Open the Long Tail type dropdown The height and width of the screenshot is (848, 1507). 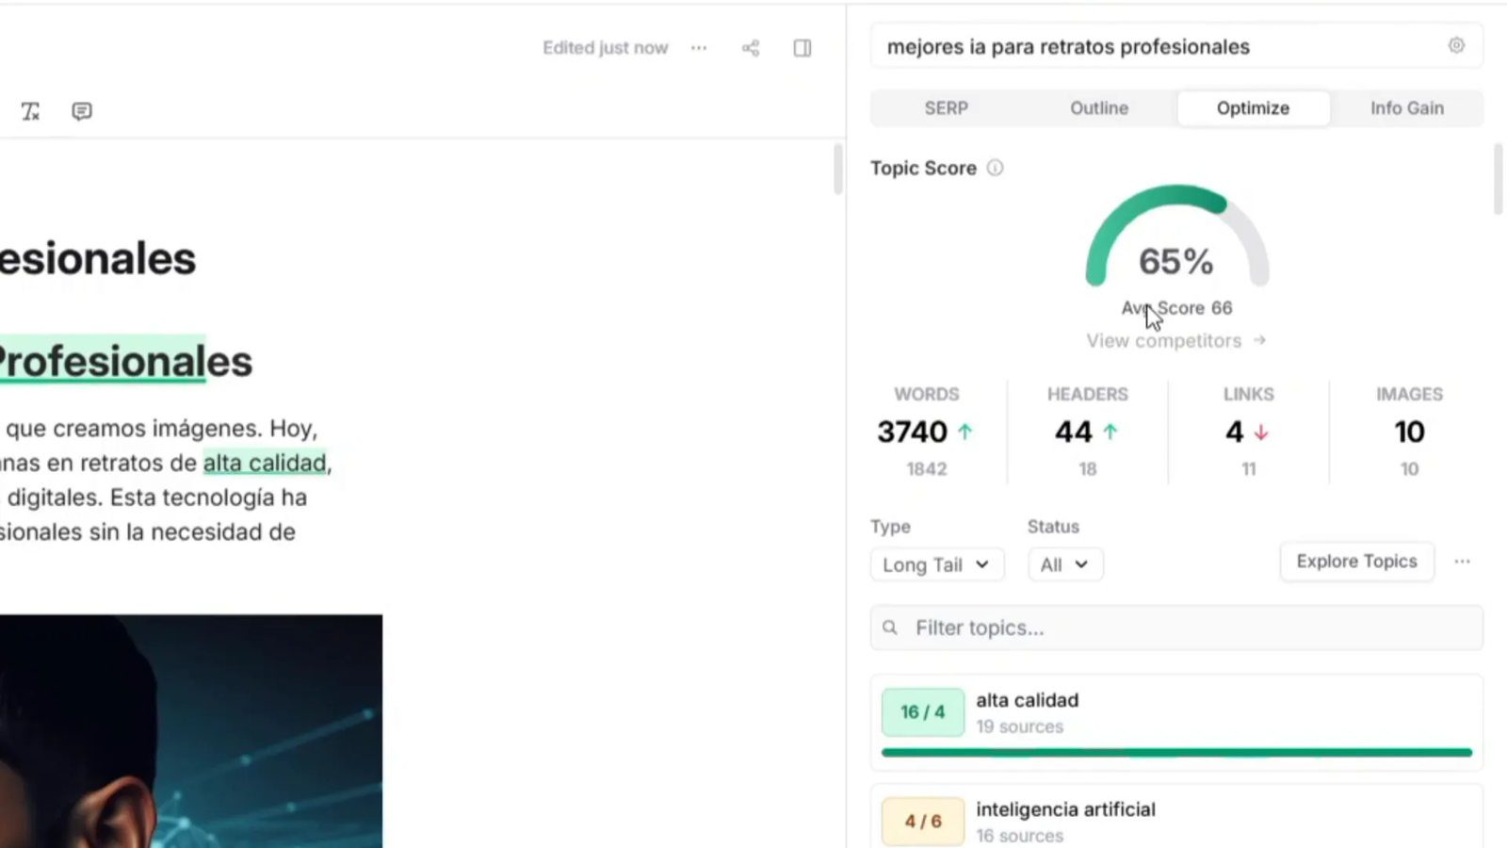pos(936,564)
